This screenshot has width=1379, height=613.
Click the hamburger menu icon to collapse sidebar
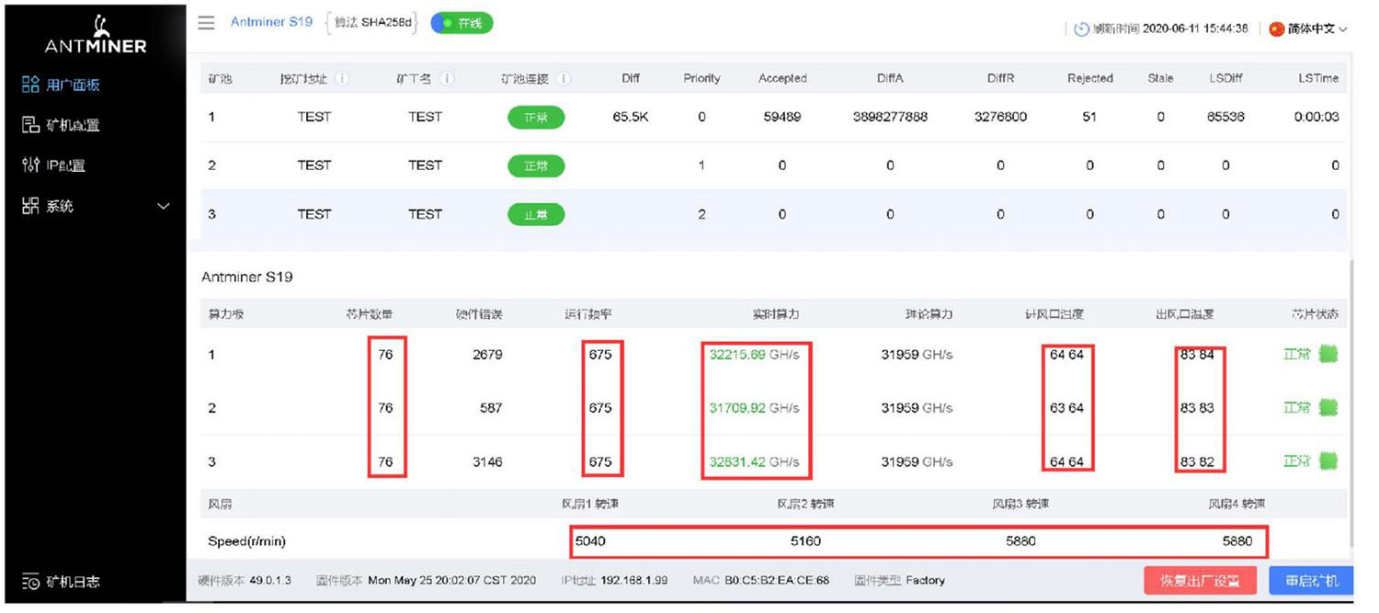point(207,23)
